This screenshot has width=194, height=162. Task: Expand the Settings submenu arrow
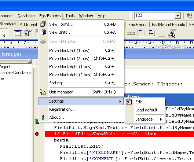point(120,102)
